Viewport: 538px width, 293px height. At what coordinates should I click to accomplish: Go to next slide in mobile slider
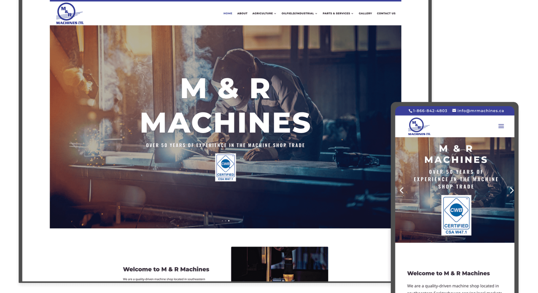coord(512,190)
